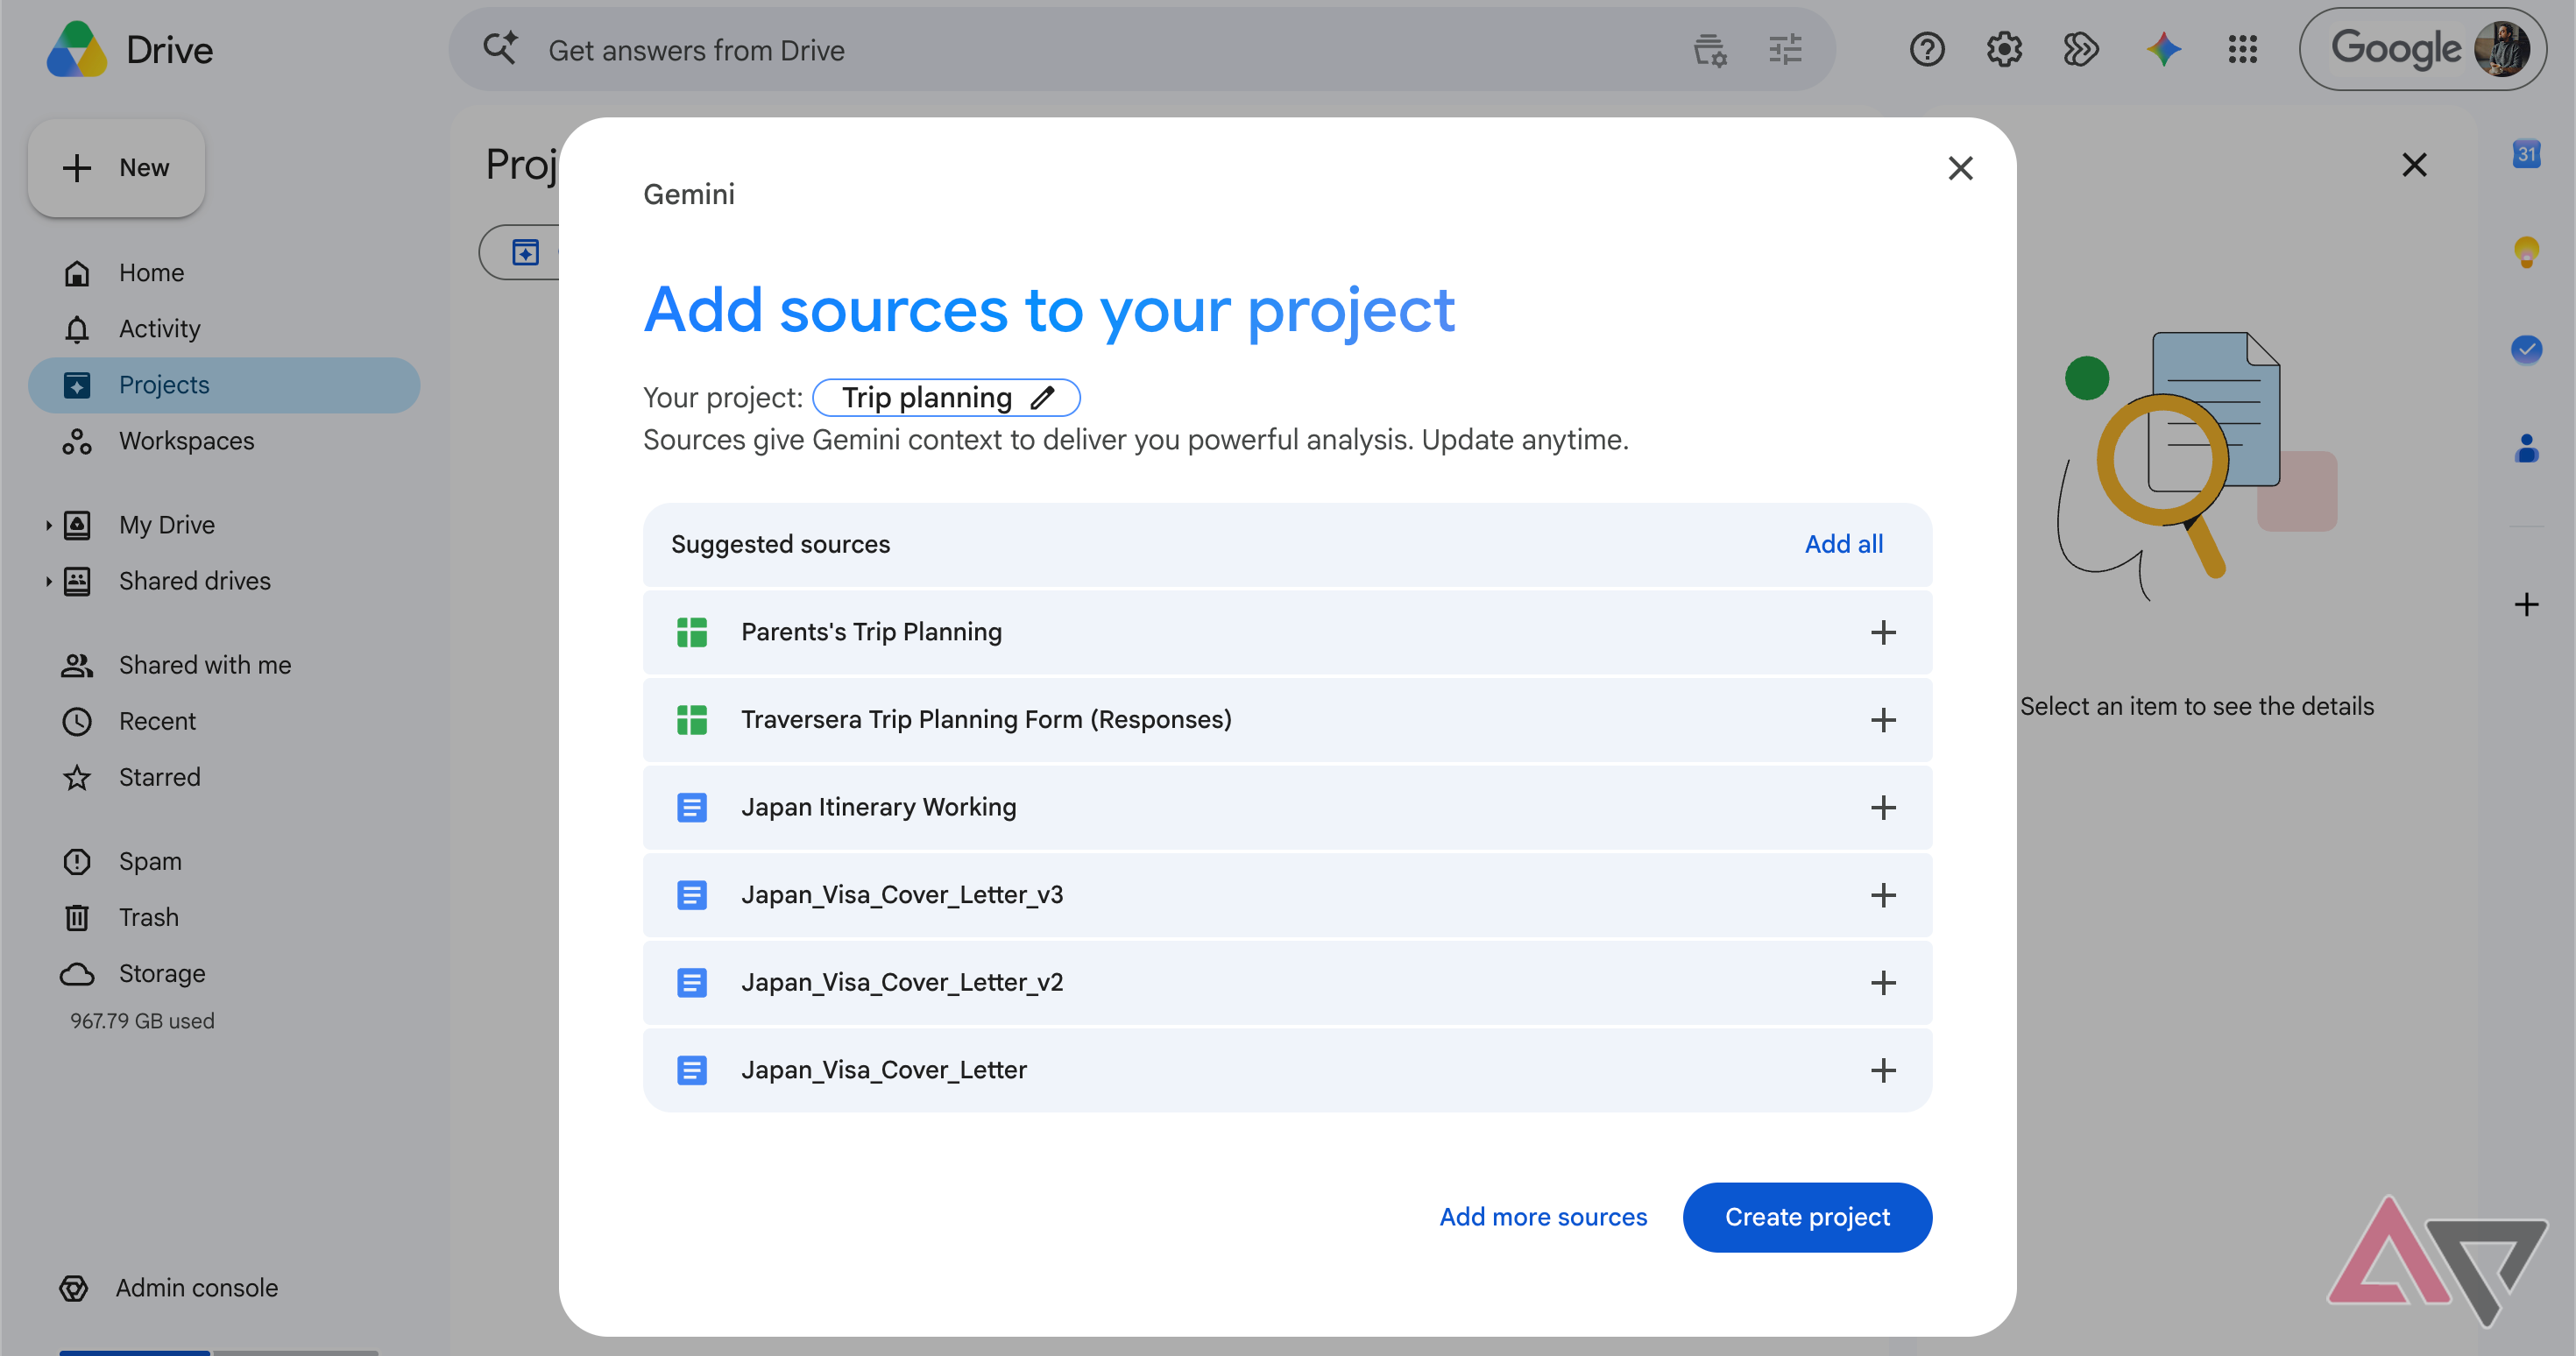The height and width of the screenshot is (1356, 2576).
Task: Open Spam folder
Action: tap(225, 861)
